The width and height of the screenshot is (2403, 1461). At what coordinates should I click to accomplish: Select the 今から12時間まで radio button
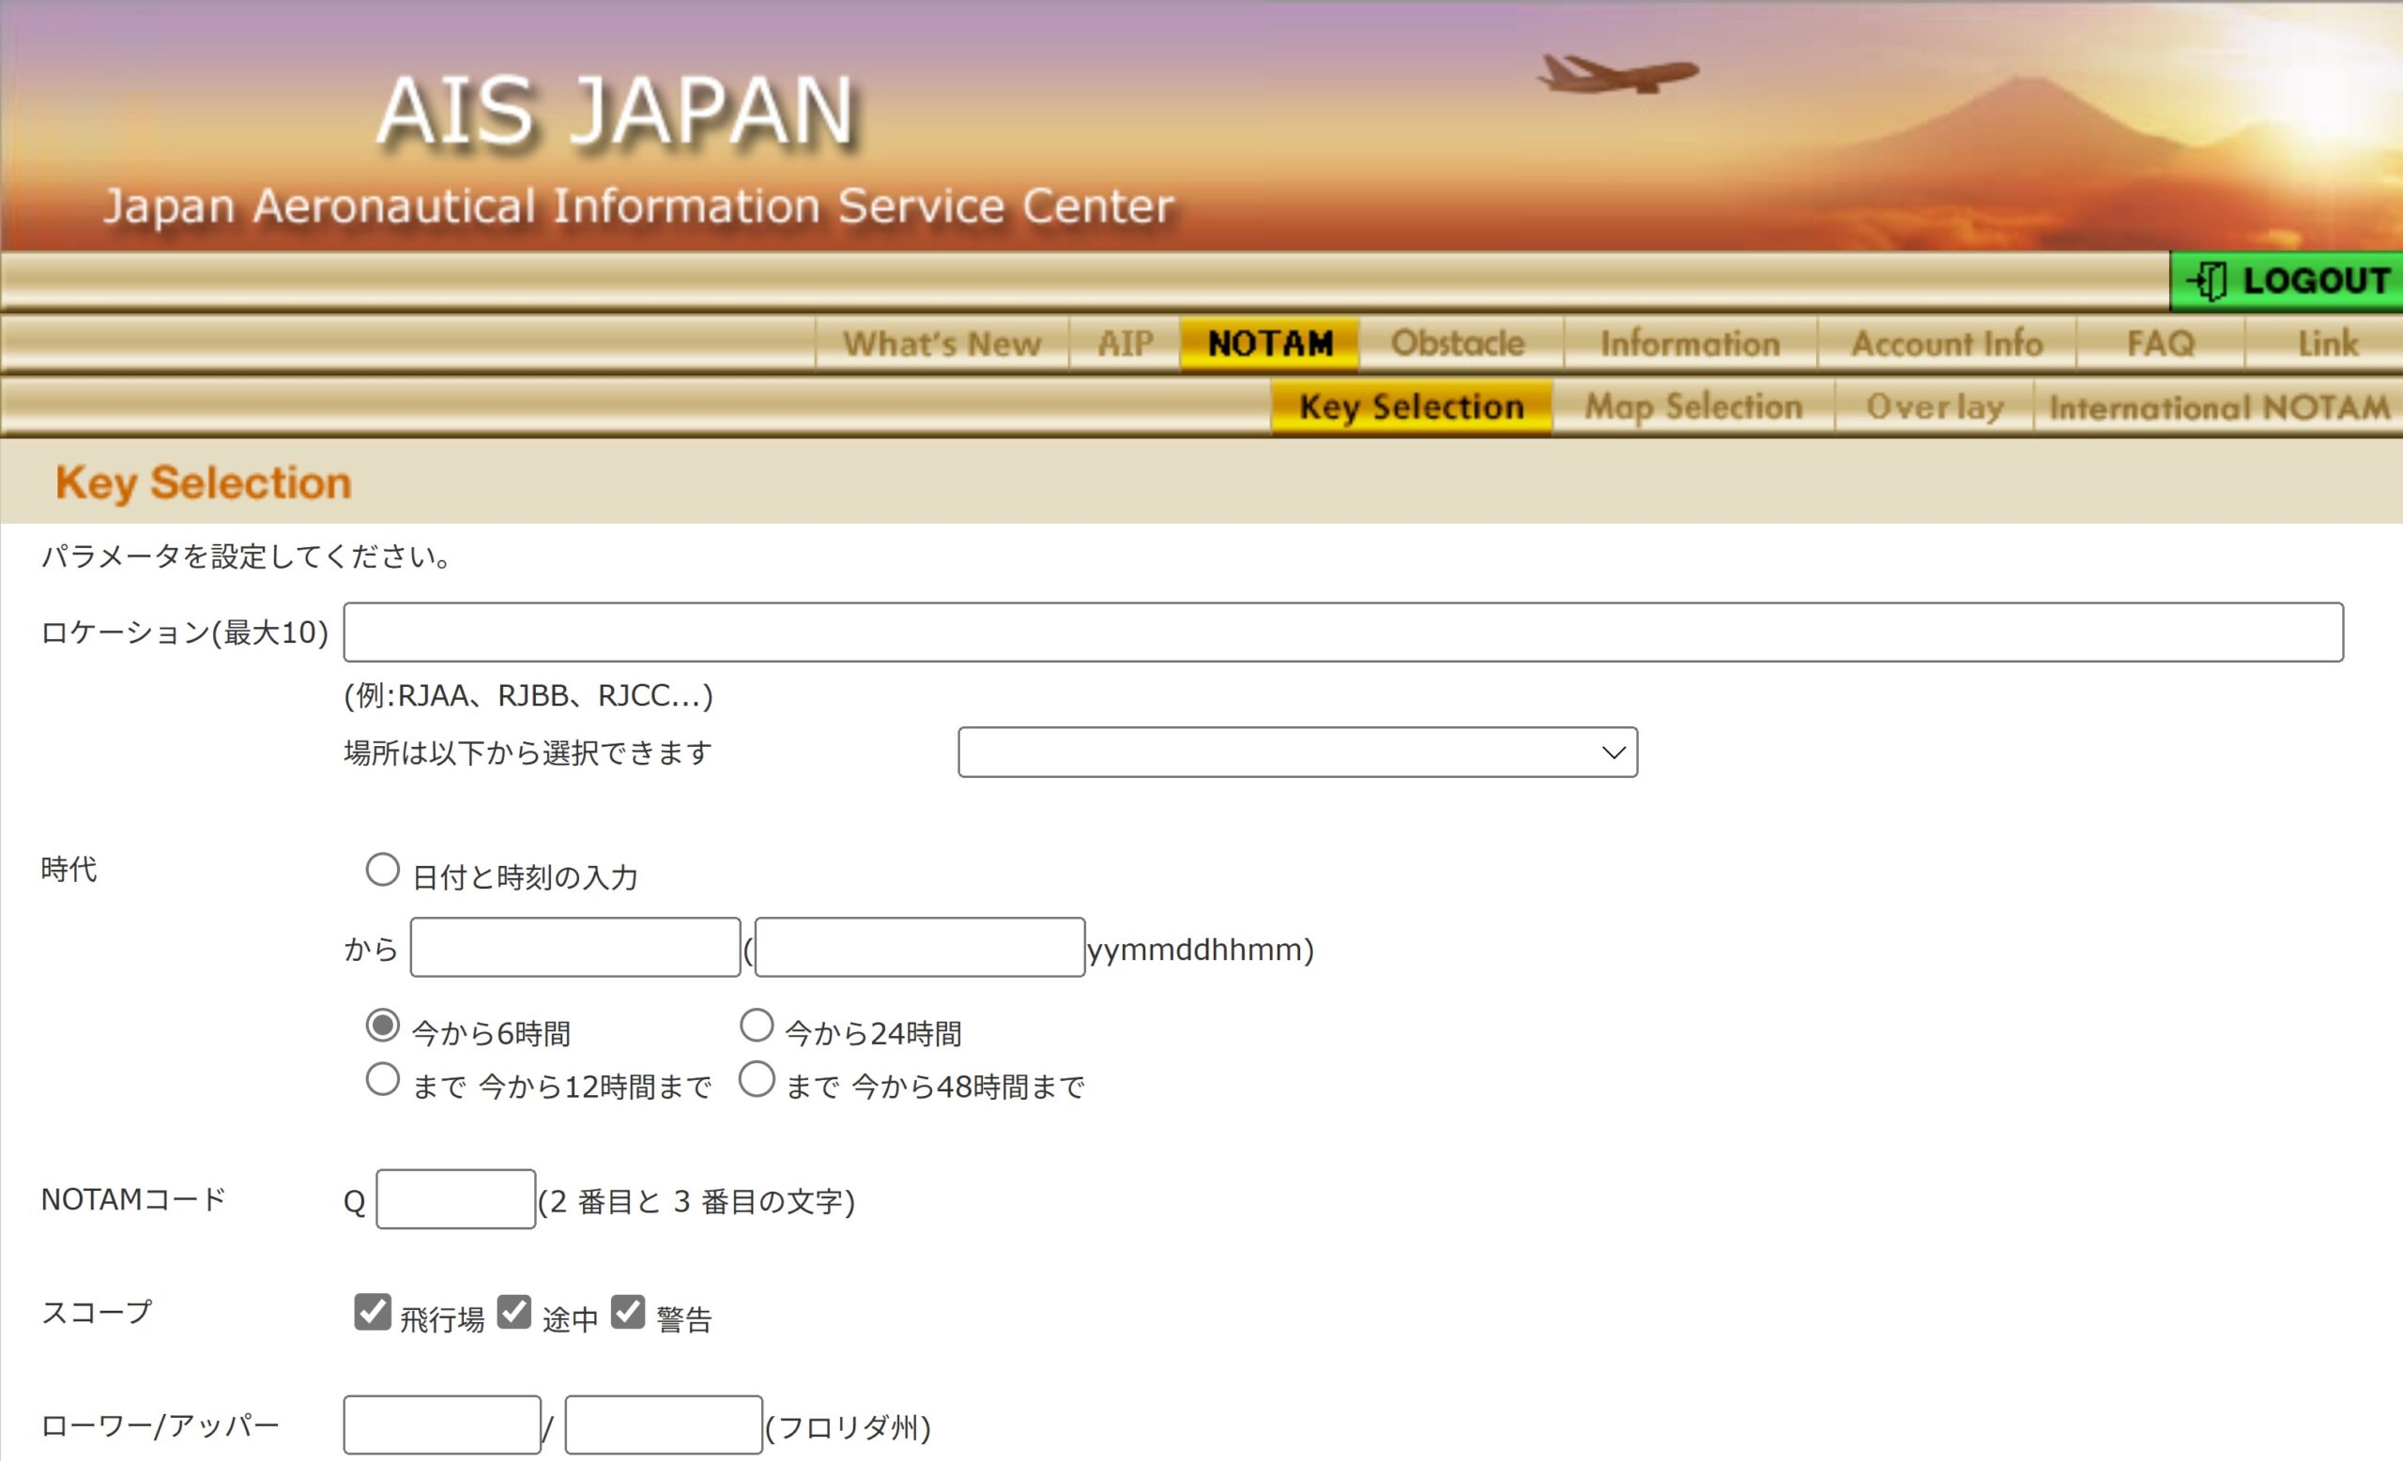[x=382, y=1080]
